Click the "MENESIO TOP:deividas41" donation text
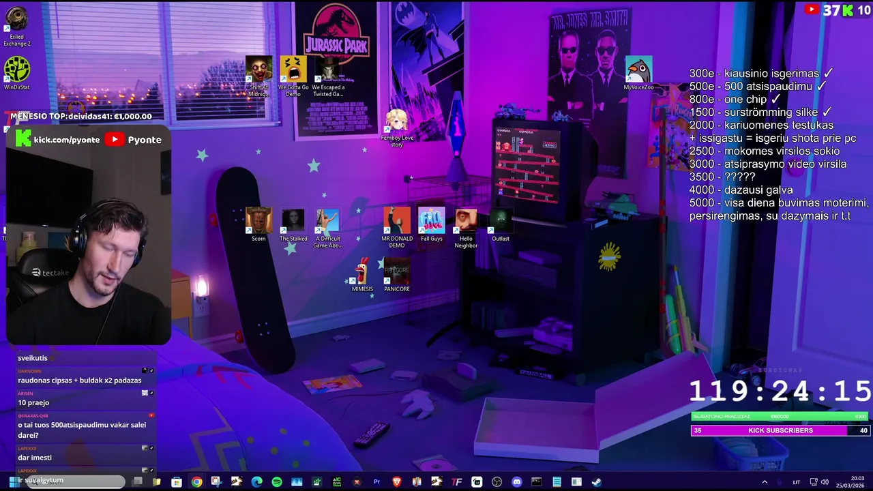The image size is (873, 491). (81, 117)
